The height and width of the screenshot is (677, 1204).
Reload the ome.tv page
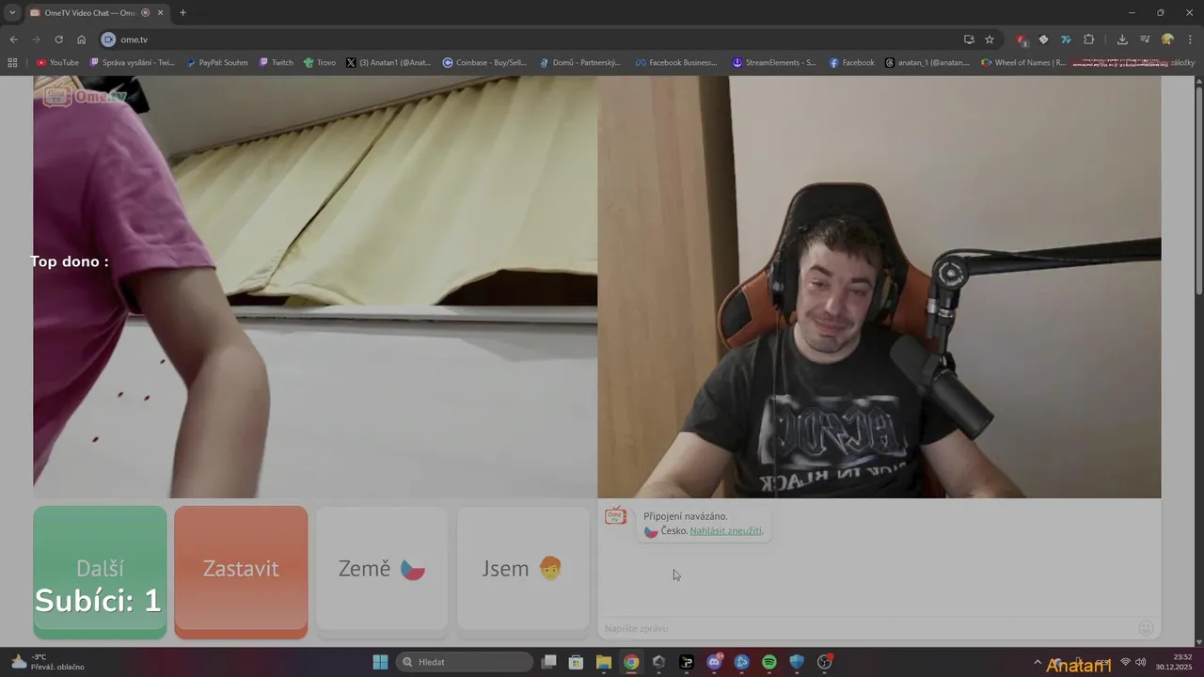(x=58, y=39)
